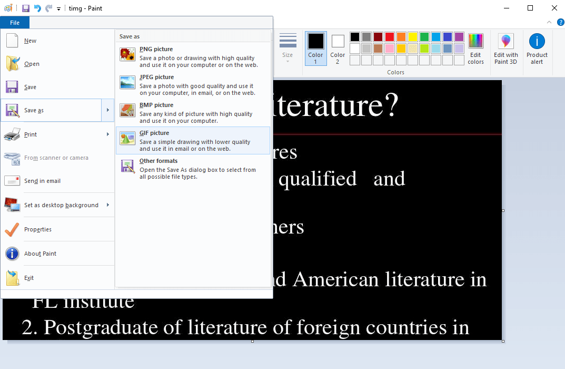565x369 pixels.
Task: Expand Set as desktop background submenu arrow
Action: [x=108, y=205]
